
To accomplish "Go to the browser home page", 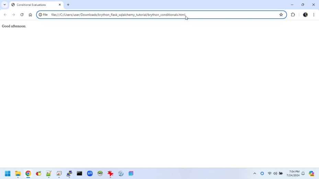I will tap(30, 15).
